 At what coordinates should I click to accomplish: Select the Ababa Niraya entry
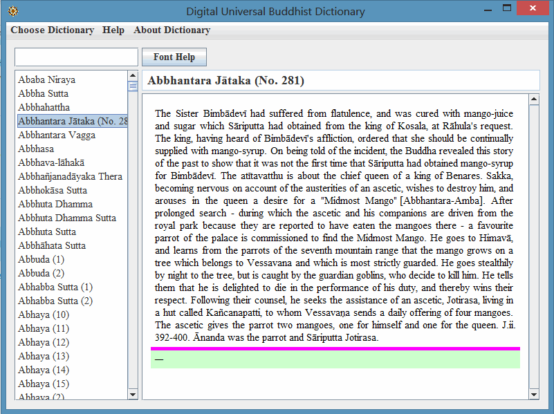(46, 79)
